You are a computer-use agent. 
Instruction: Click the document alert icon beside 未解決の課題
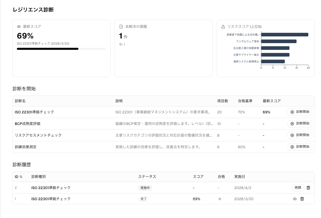coord(121,27)
